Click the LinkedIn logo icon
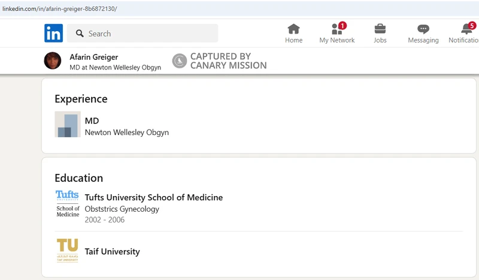This screenshot has height=280, width=479. 53,34
